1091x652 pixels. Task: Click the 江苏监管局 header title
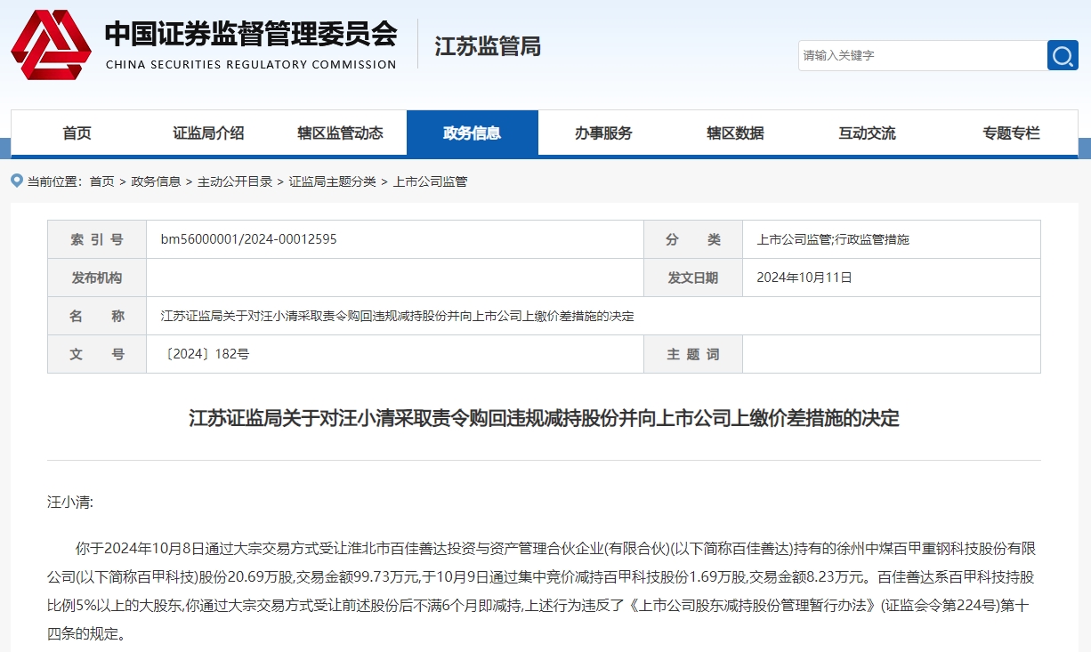[487, 46]
